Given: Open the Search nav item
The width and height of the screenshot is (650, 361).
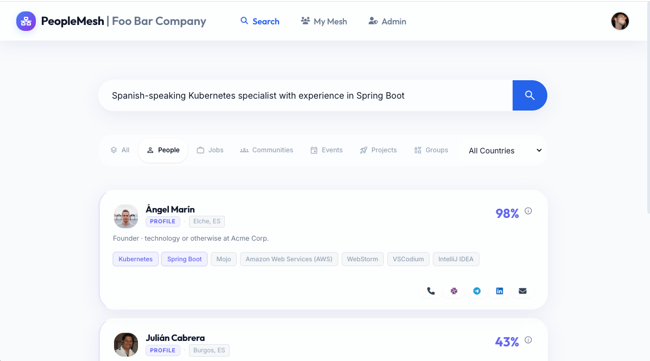Looking at the screenshot, I should (x=260, y=21).
